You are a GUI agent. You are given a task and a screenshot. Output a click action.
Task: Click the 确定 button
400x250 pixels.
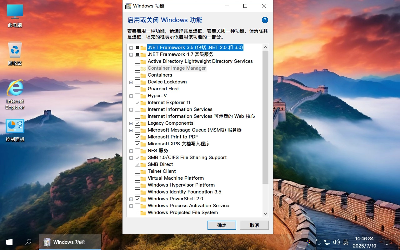[x=222, y=225]
